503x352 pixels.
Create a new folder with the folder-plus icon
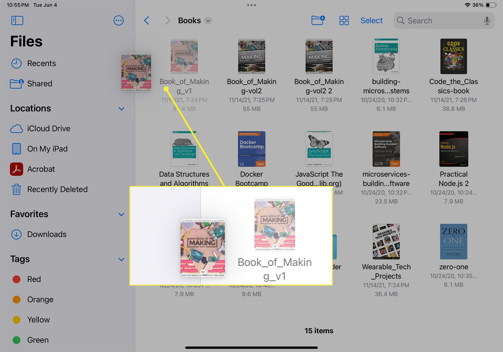tap(318, 20)
